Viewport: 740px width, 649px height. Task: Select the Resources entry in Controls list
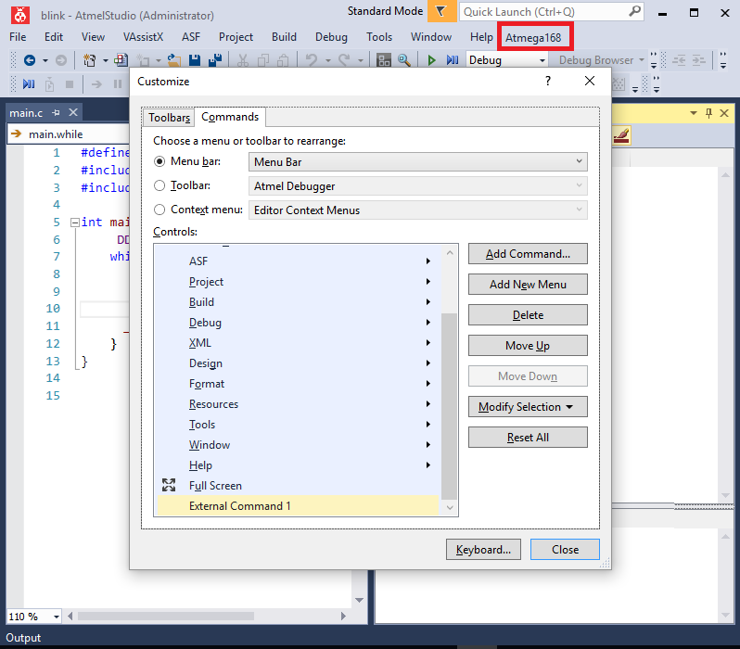pos(298,404)
